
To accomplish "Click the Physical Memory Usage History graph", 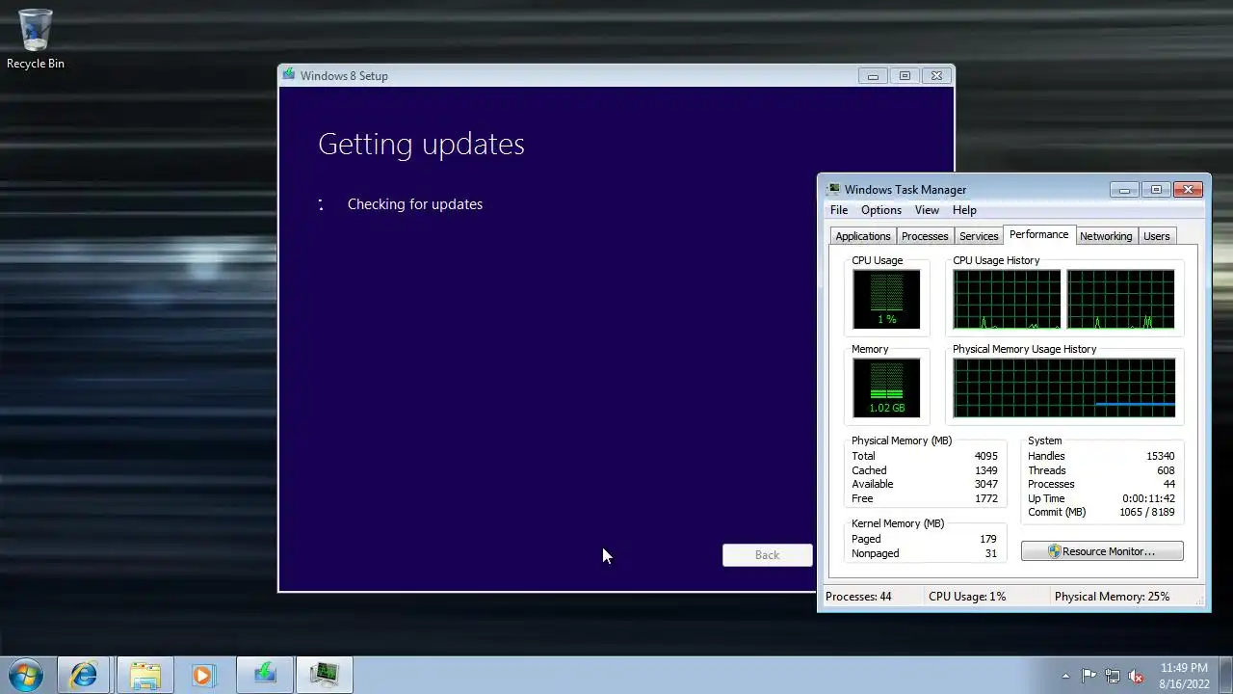I will point(1063,388).
